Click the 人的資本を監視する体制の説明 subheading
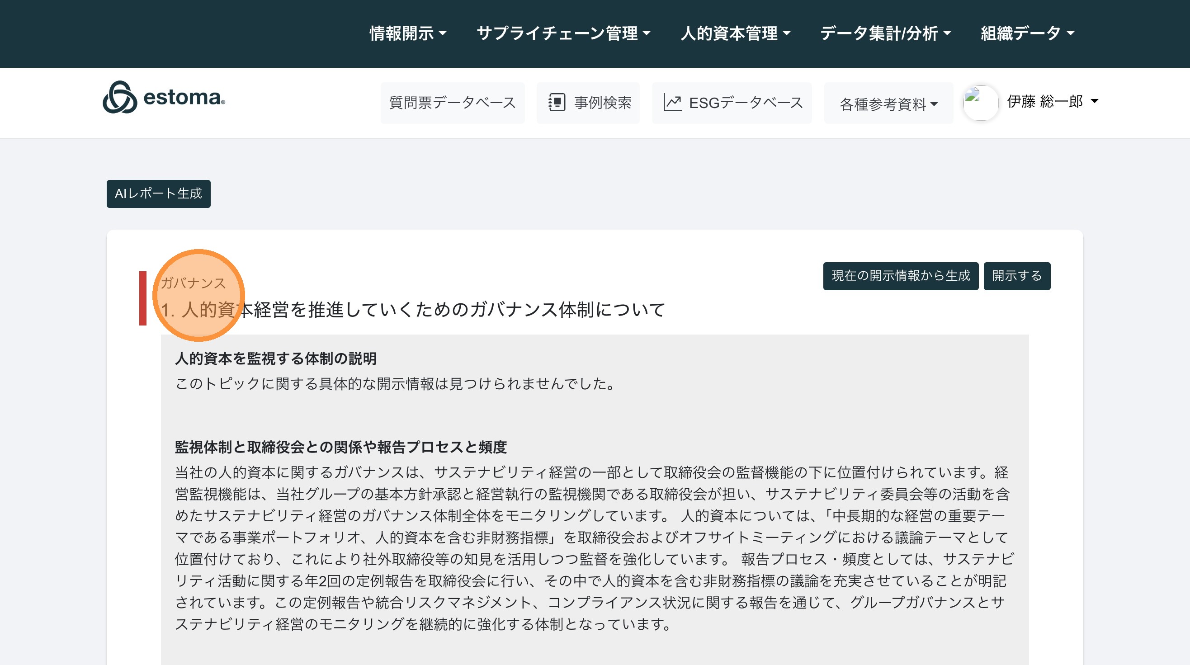The height and width of the screenshot is (665, 1190). [x=276, y=358]
